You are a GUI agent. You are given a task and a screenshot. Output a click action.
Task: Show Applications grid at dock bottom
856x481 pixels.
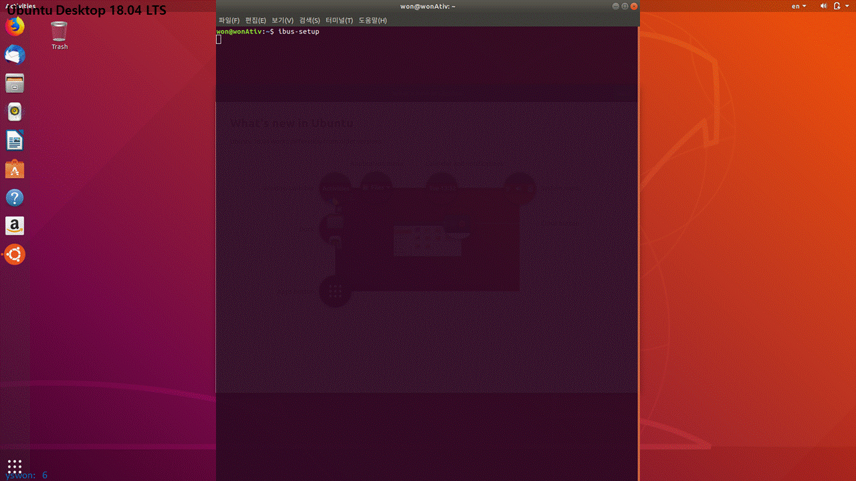coord(15,465)
